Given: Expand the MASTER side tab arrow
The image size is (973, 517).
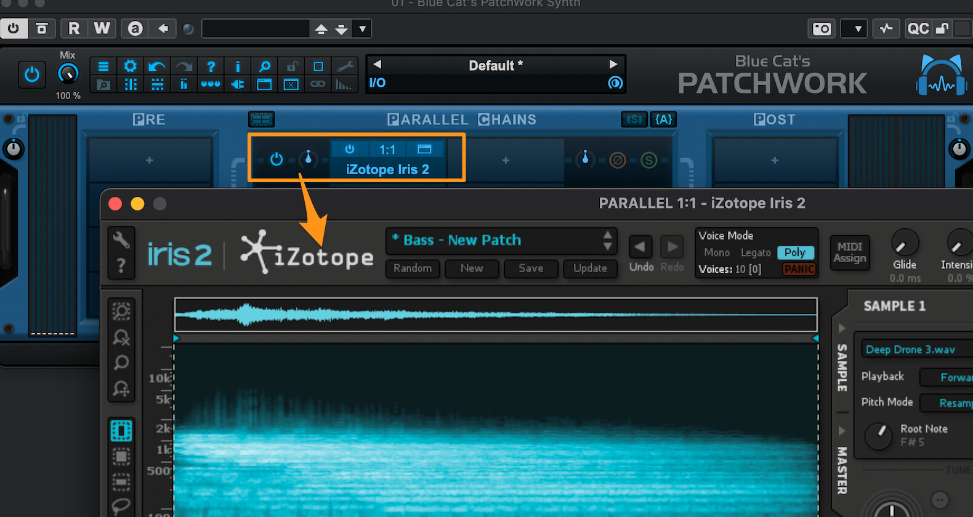Looking at the screenshot, I should [x=842, y=430].
